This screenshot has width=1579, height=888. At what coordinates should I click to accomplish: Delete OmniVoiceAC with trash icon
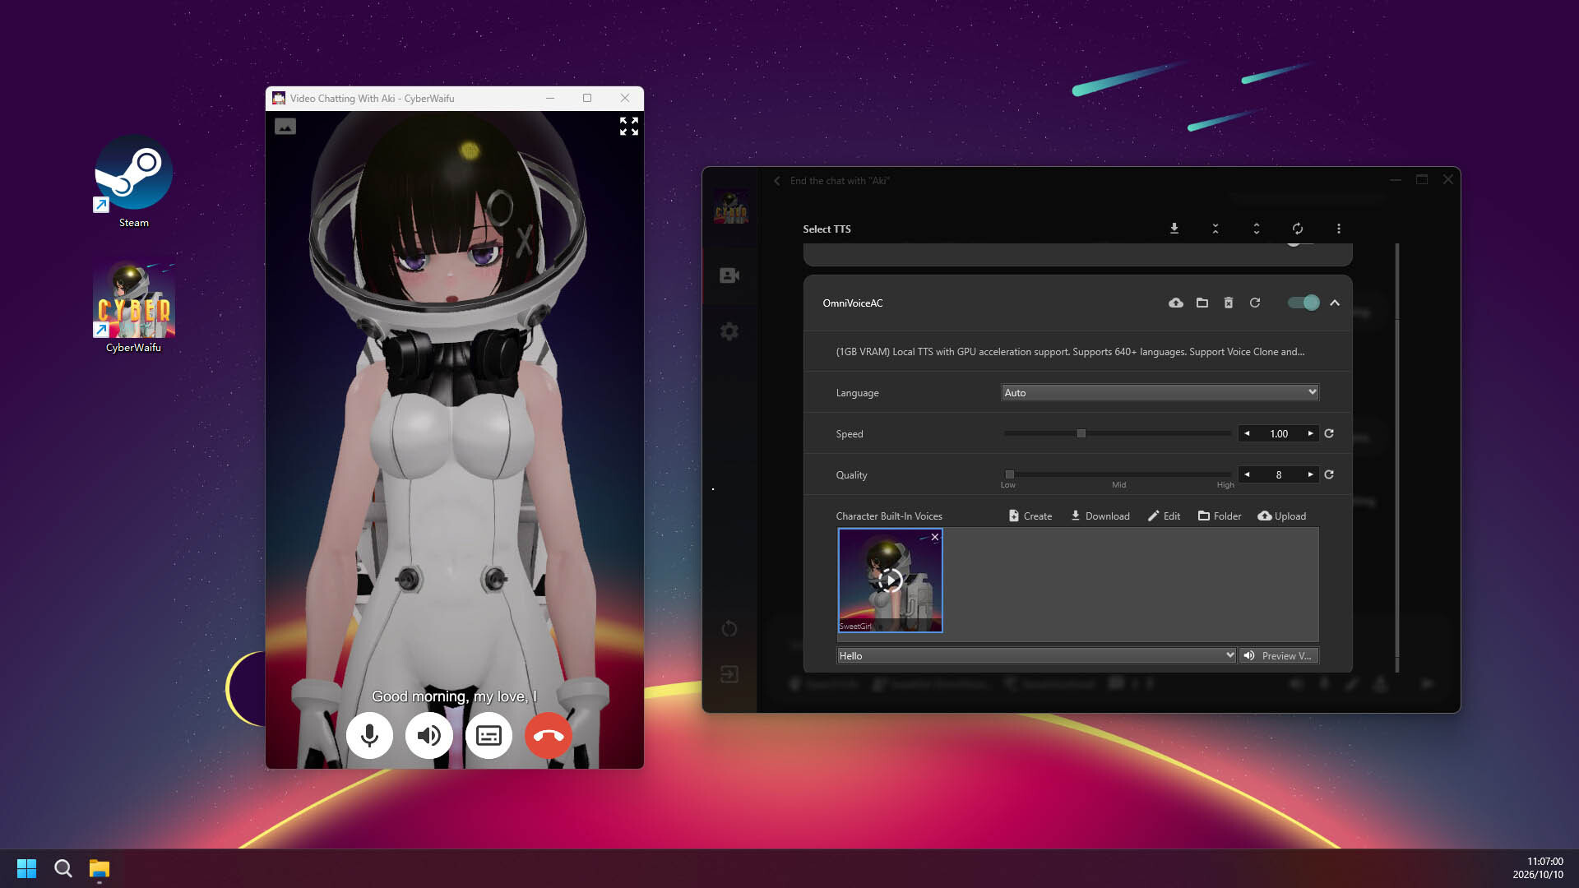point(1229,303)
